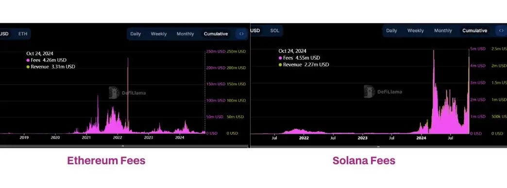The height and width of the screenshot is (188, 507).
Task: Click the Ethereum Fees caption
Action: [106, 160]
